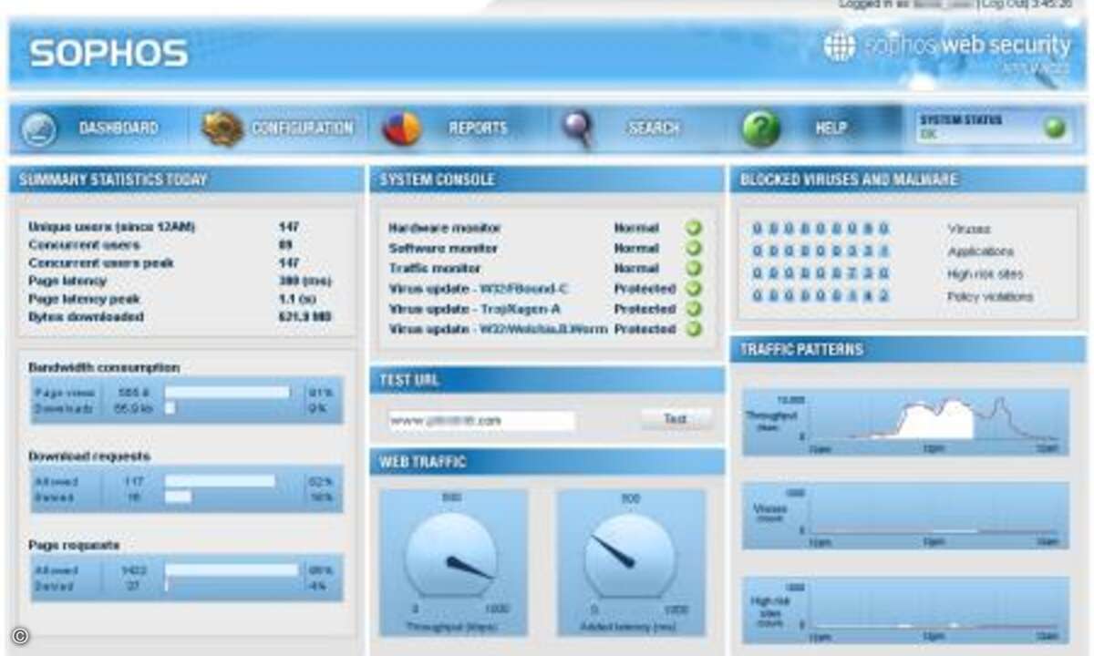This screenshot has height=656, width=1094.
Task: Click the Help question mark icon
Action: 760,128
